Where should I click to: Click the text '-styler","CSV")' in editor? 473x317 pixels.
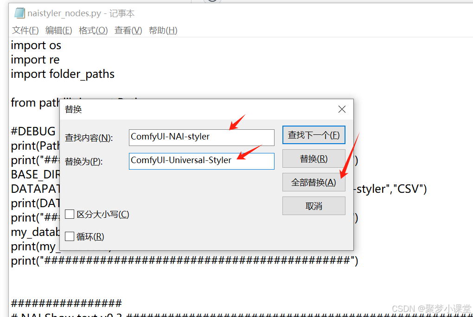coord(390,189)
